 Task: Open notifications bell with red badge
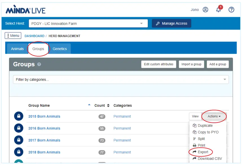(x=219, y=9)
